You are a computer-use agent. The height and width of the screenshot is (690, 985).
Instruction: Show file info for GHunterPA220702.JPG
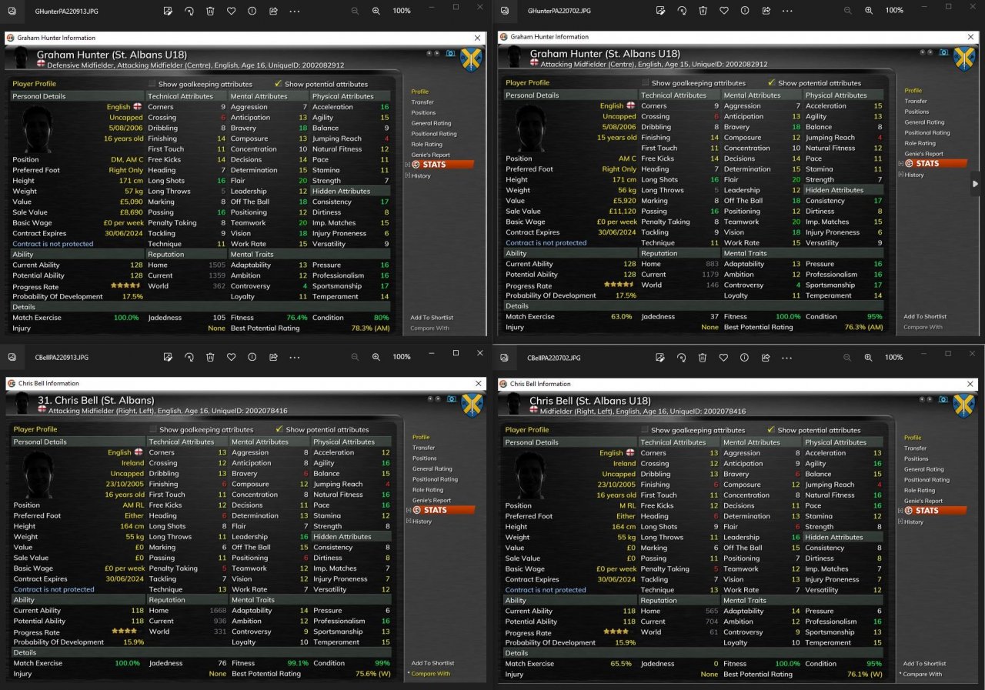(745, 11)
